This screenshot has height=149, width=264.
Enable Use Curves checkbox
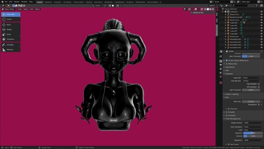[x=229, y=144]
